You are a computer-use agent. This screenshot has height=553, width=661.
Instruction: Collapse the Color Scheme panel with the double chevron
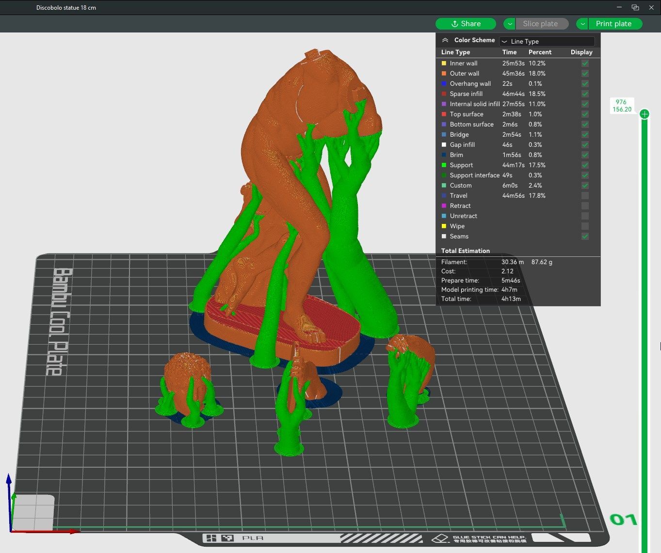445,40
